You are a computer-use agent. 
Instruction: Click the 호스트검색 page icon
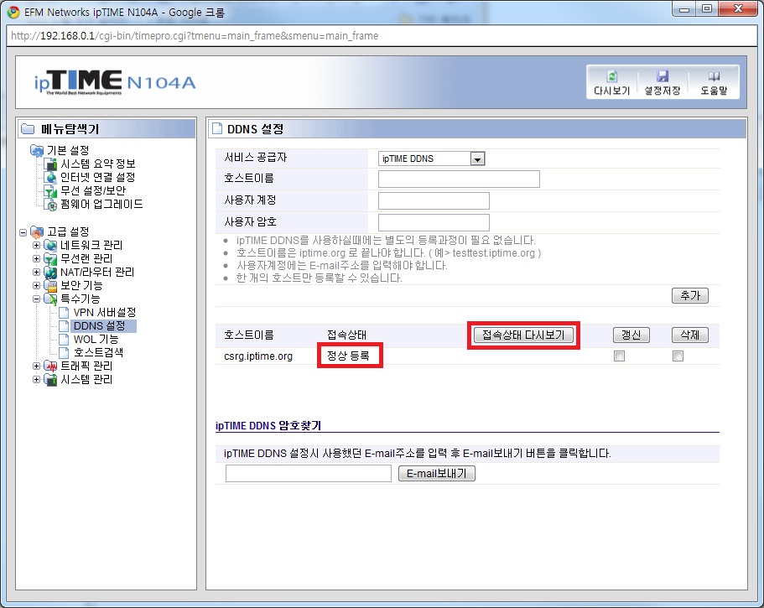click(x=64, y=352)
